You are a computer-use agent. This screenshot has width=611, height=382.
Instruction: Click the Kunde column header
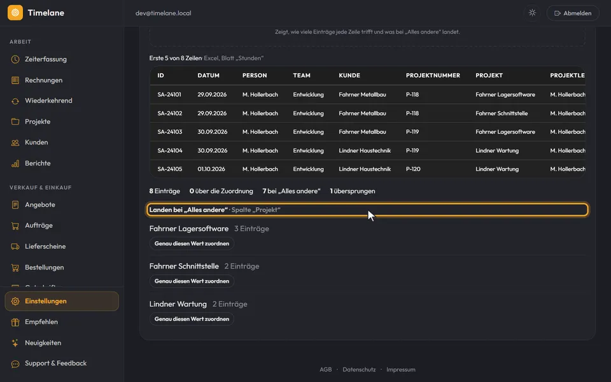pos(349,76)
